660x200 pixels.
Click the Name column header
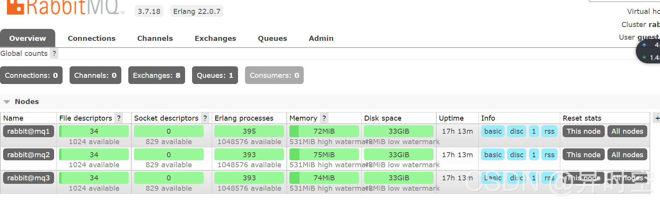pos(13,118)
